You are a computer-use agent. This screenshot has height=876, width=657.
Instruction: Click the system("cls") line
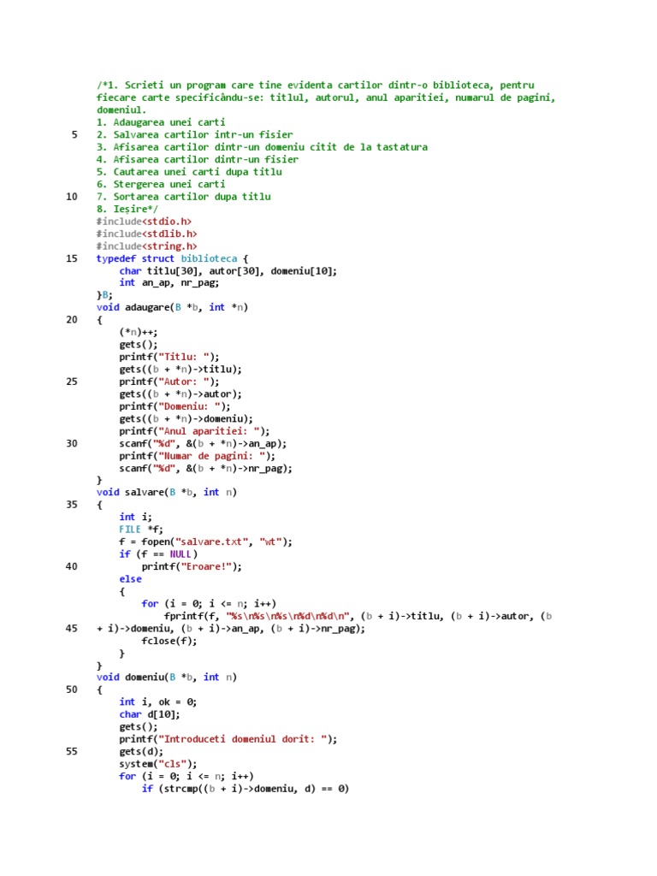[x=158, y=764]
